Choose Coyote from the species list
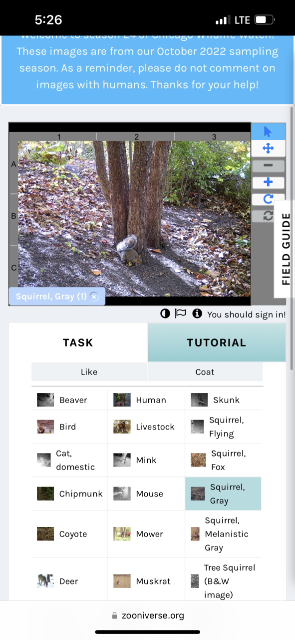The width and height of the screenshot is (295, 640). click(69, 534)
